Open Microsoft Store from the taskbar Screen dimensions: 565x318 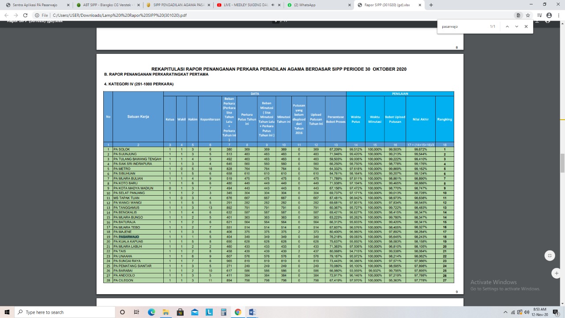point(180,312)
